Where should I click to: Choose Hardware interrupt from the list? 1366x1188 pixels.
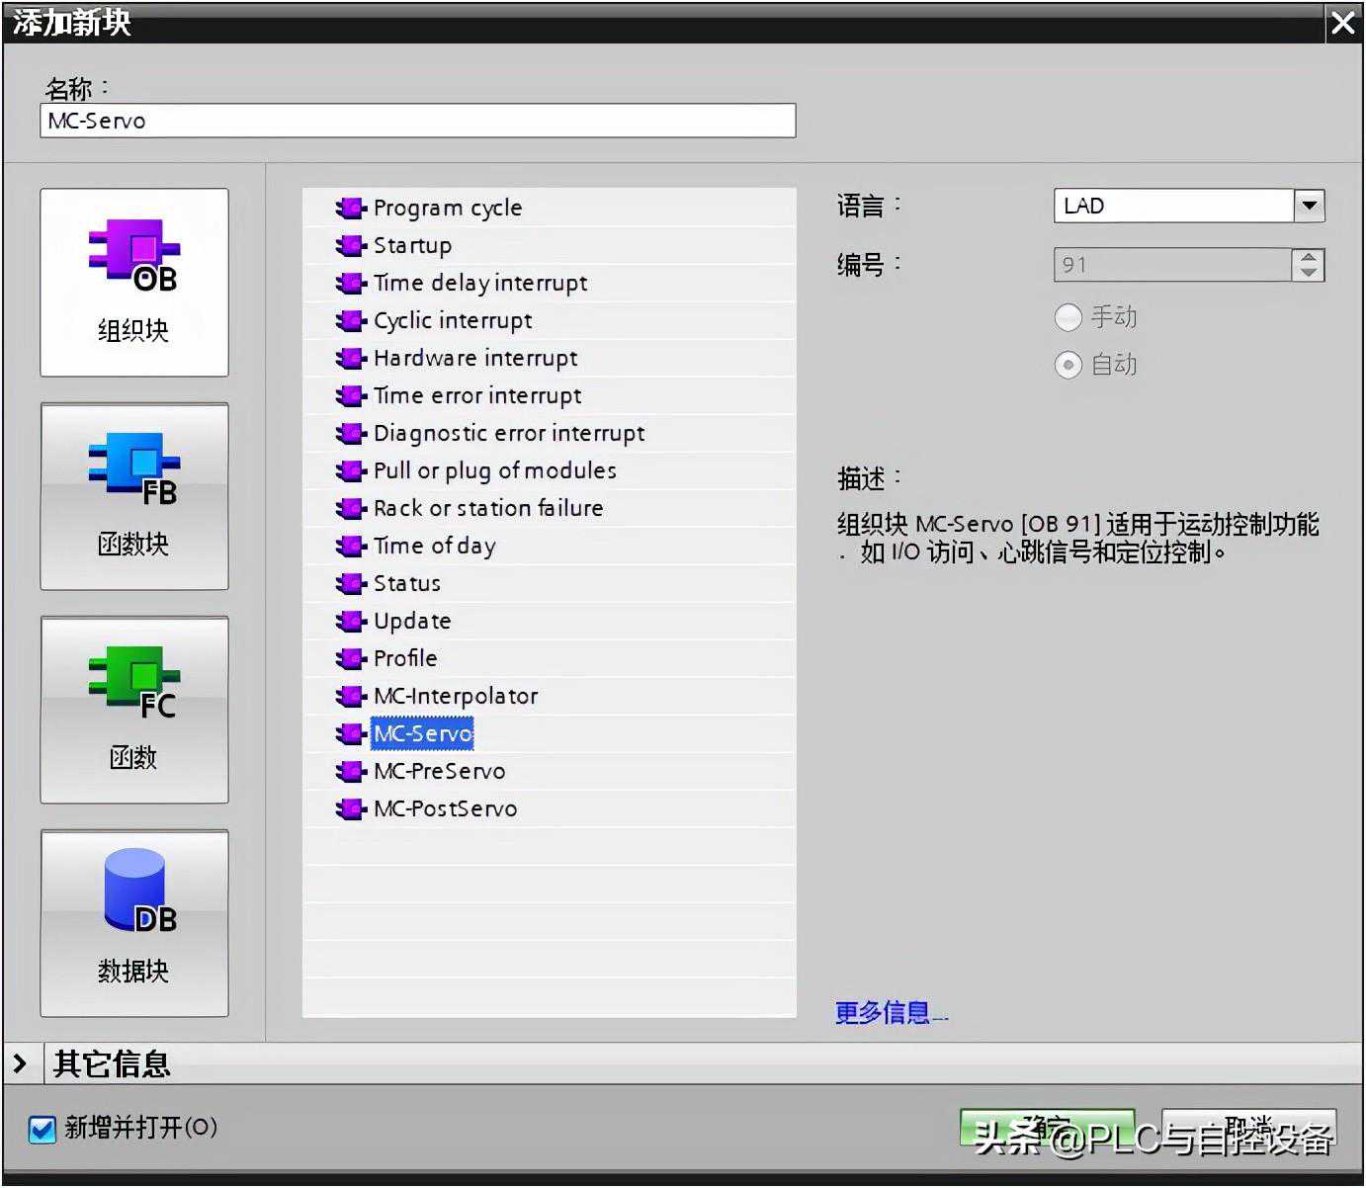pos(474,359)
